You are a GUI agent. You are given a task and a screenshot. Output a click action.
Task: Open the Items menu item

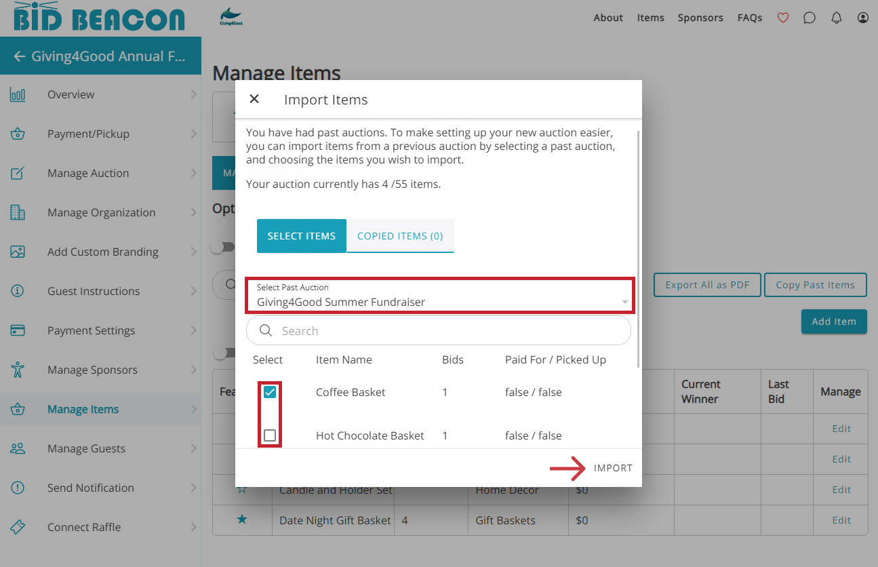tap(651, 18)
